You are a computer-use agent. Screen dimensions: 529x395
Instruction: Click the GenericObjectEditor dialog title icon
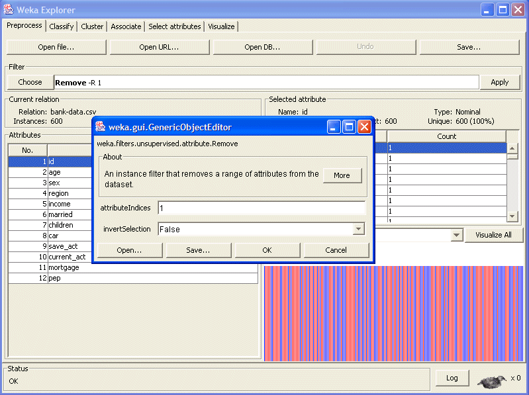coord(100,126)
